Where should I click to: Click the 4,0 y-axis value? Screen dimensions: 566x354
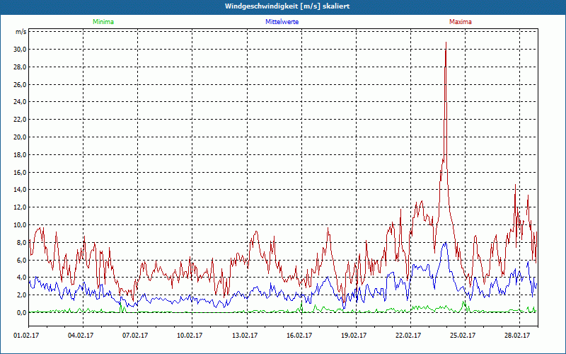coord(22,278)
